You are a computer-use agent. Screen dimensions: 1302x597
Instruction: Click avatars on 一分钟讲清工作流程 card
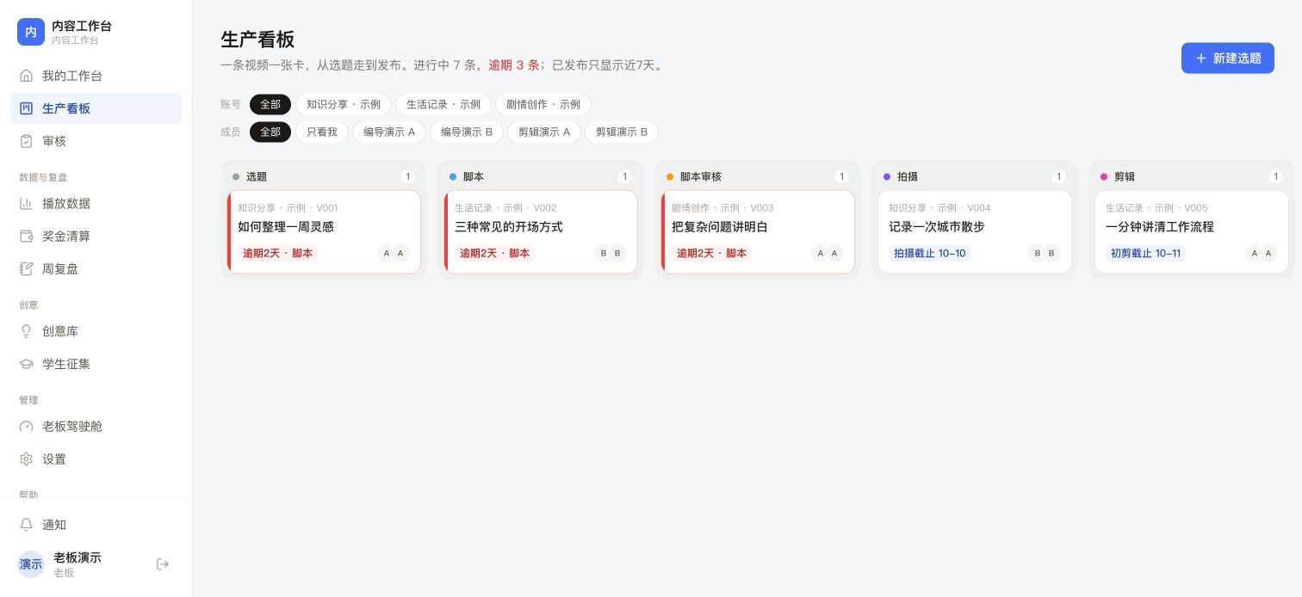pos(1262,253)
